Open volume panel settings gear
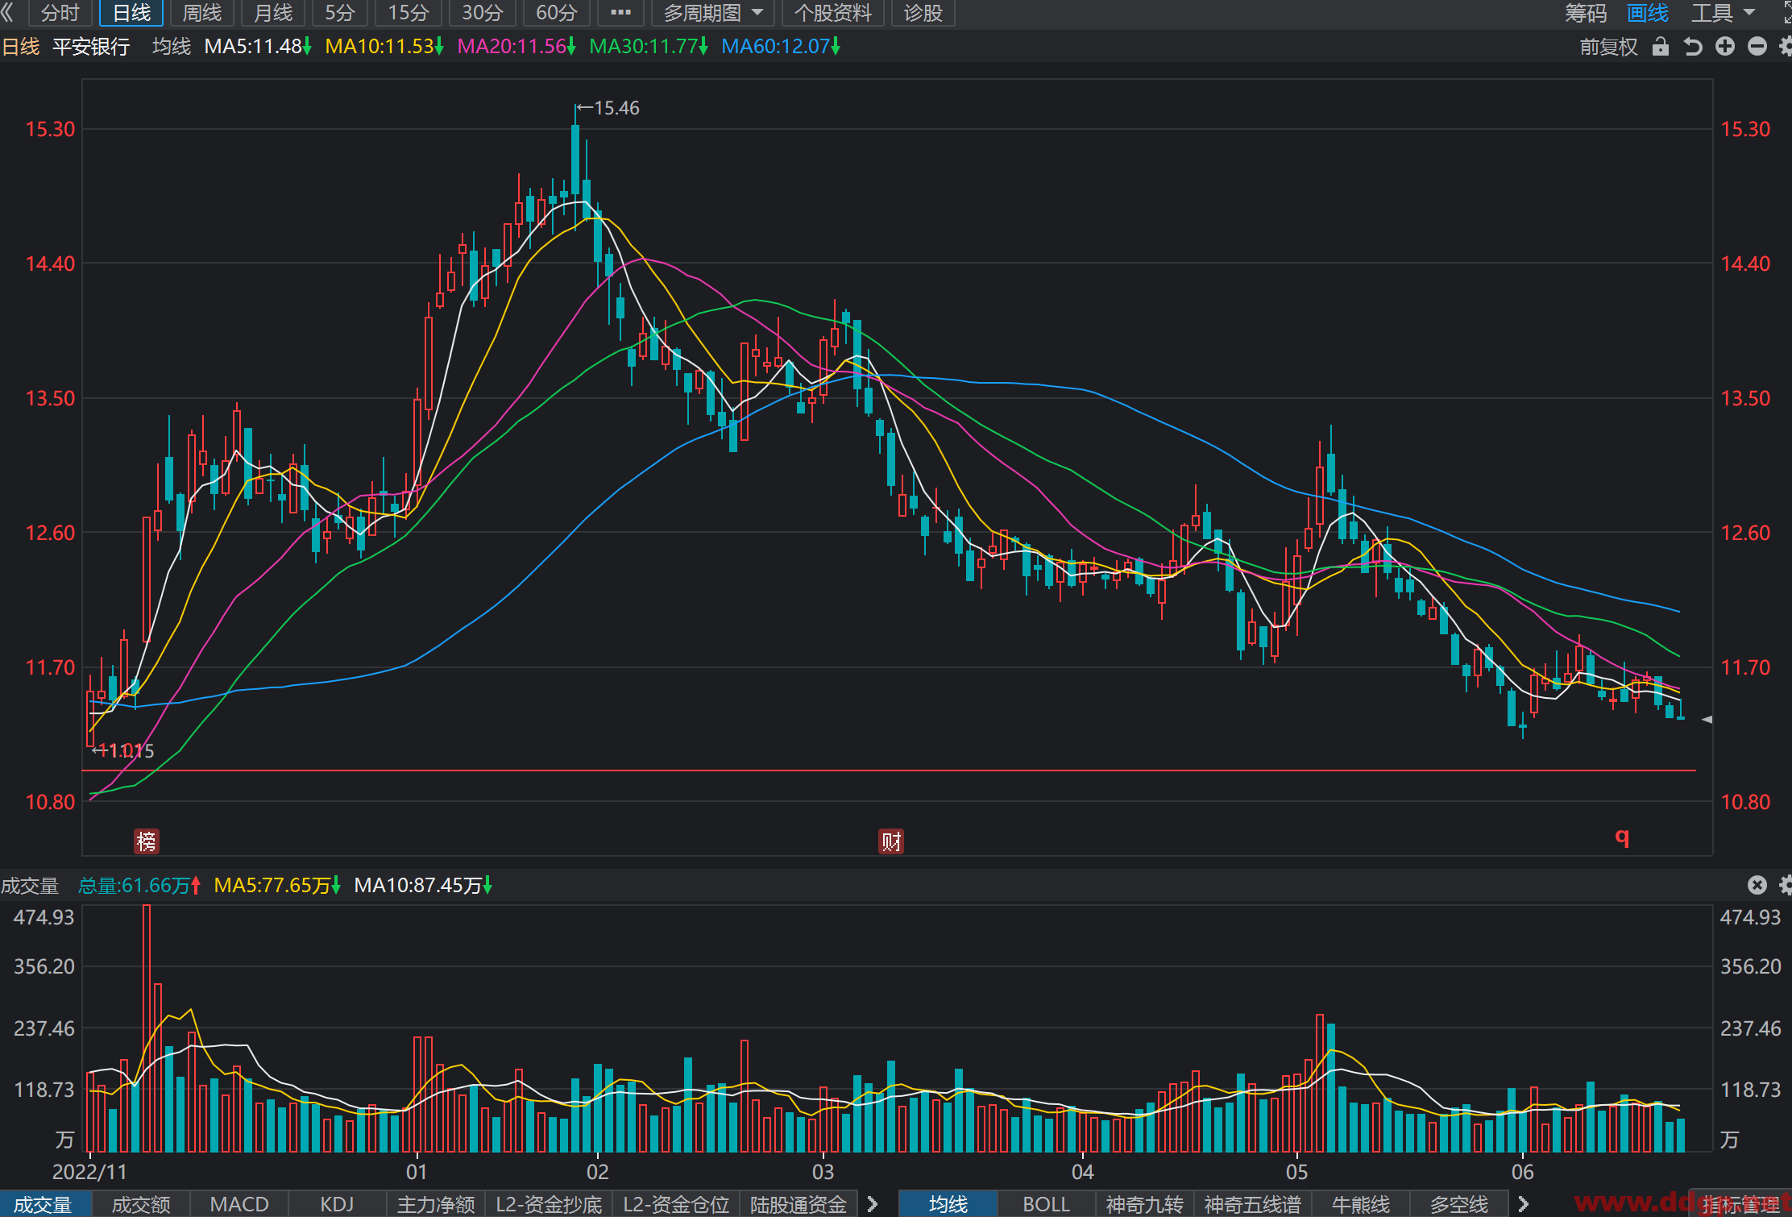1792x1217 pixels. [1785, 885]
